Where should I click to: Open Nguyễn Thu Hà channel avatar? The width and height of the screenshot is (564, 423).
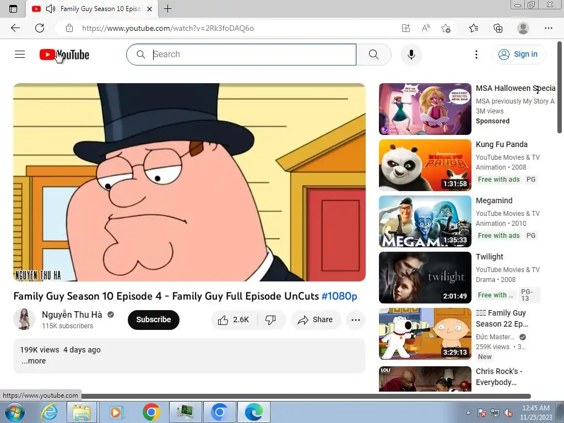point(24,319)
